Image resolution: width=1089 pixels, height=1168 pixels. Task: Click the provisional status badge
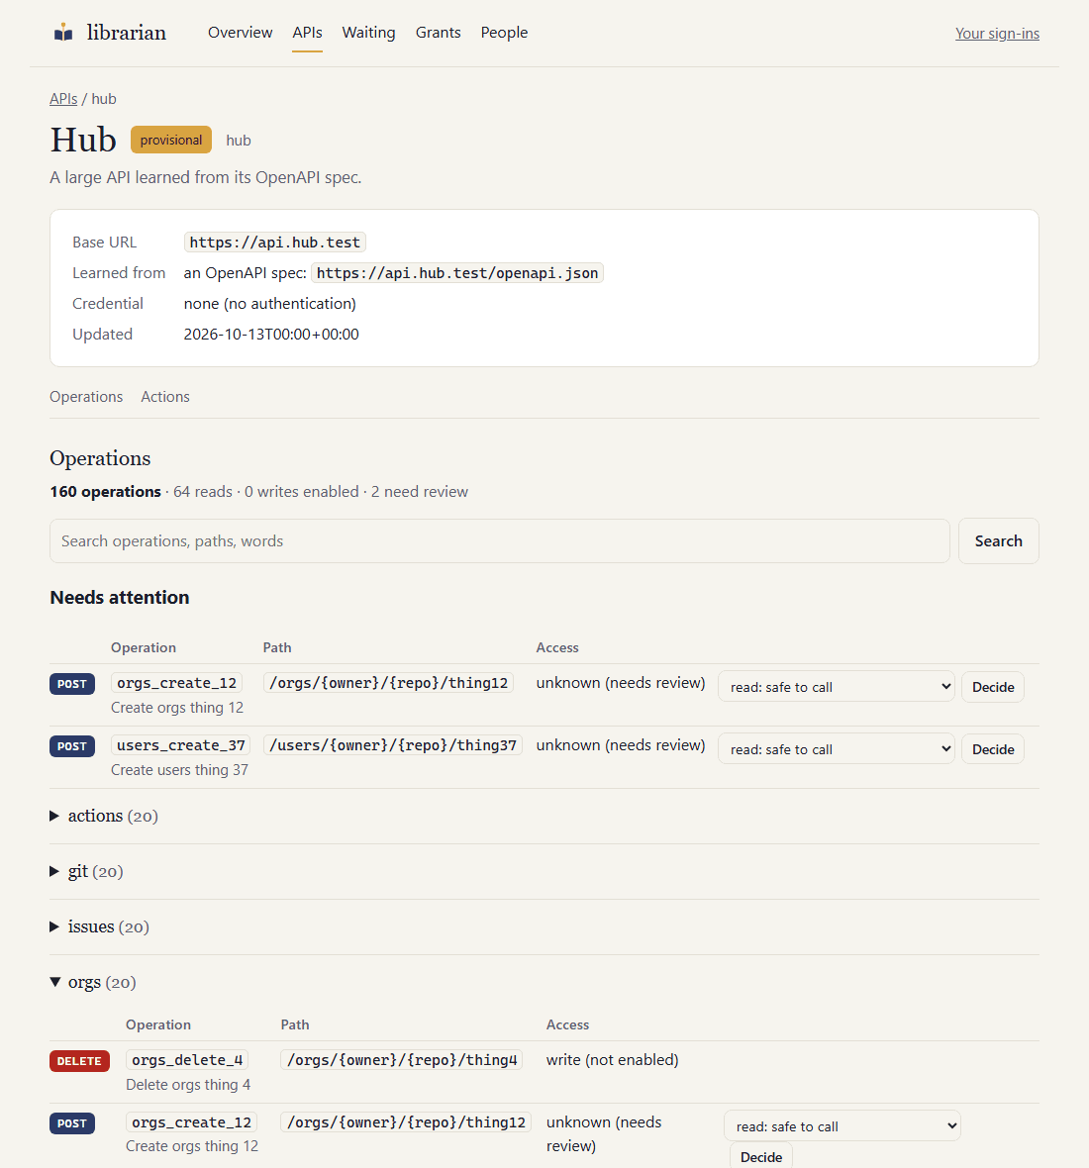point(171,140)
